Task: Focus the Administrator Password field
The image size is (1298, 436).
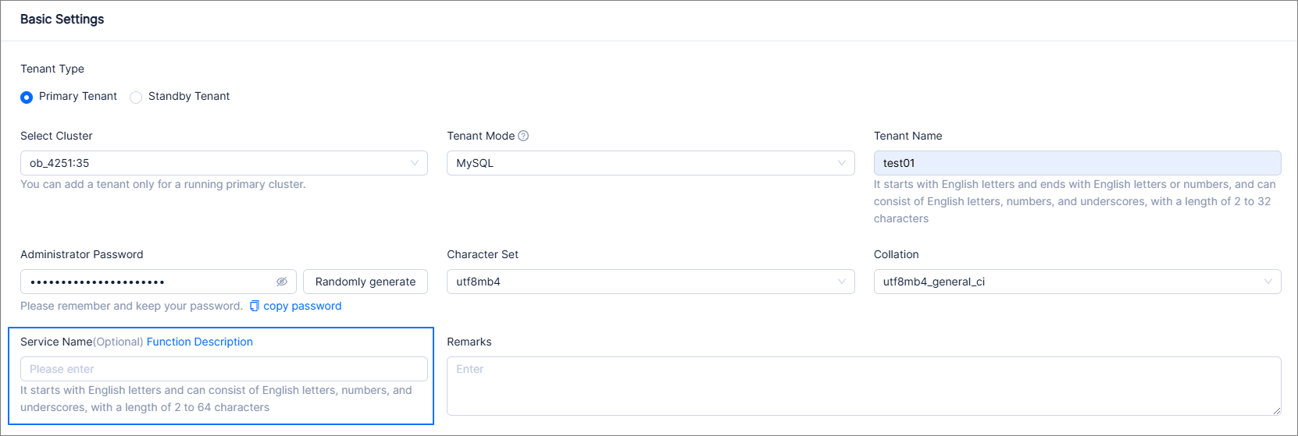Action: 148,282
